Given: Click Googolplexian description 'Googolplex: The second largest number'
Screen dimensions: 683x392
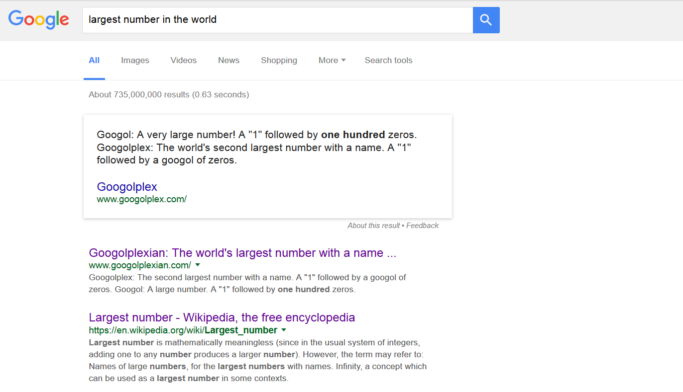Looking at the screenshot, I should [247, 283].
